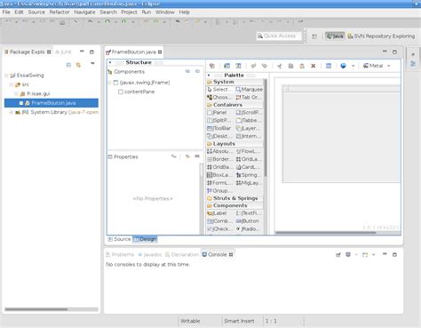Choose the JCheckBox palette component
Viewport: 421px width, 328px height.
point(219,229)
